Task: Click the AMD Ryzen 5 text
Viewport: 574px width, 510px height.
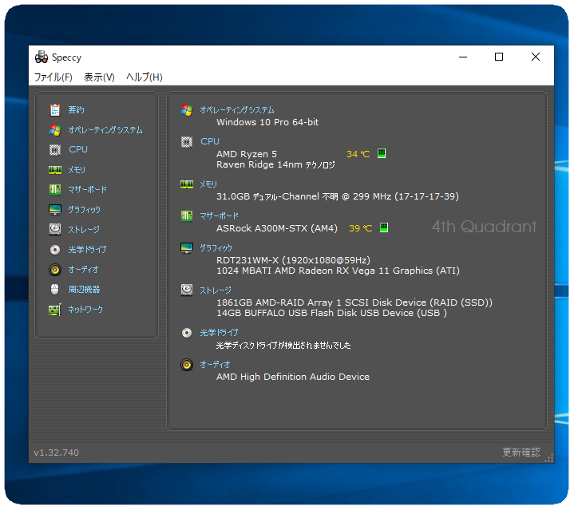Action: pos(247,154)
